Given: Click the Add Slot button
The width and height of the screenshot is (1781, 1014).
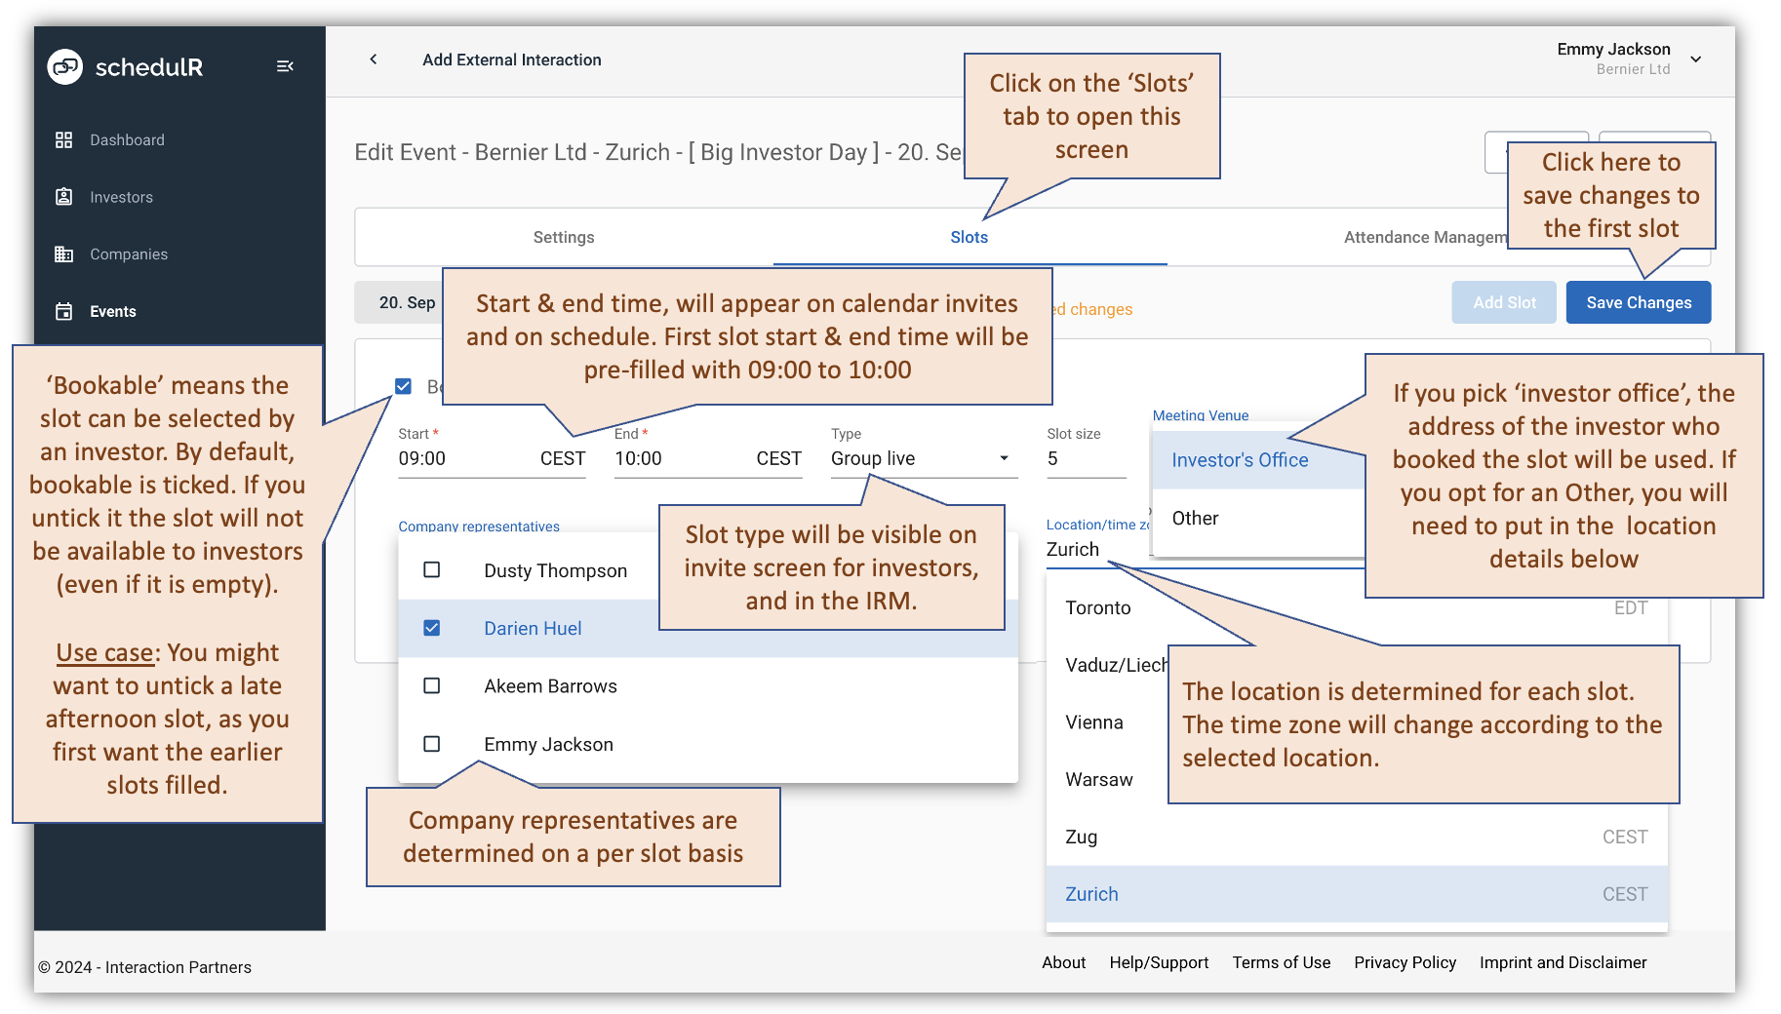Looking at the screenshot, I should 1503,302.
